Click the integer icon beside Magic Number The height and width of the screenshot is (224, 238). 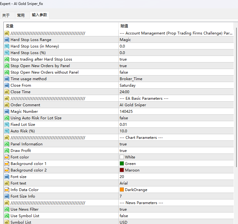click(x=7, y=112)
